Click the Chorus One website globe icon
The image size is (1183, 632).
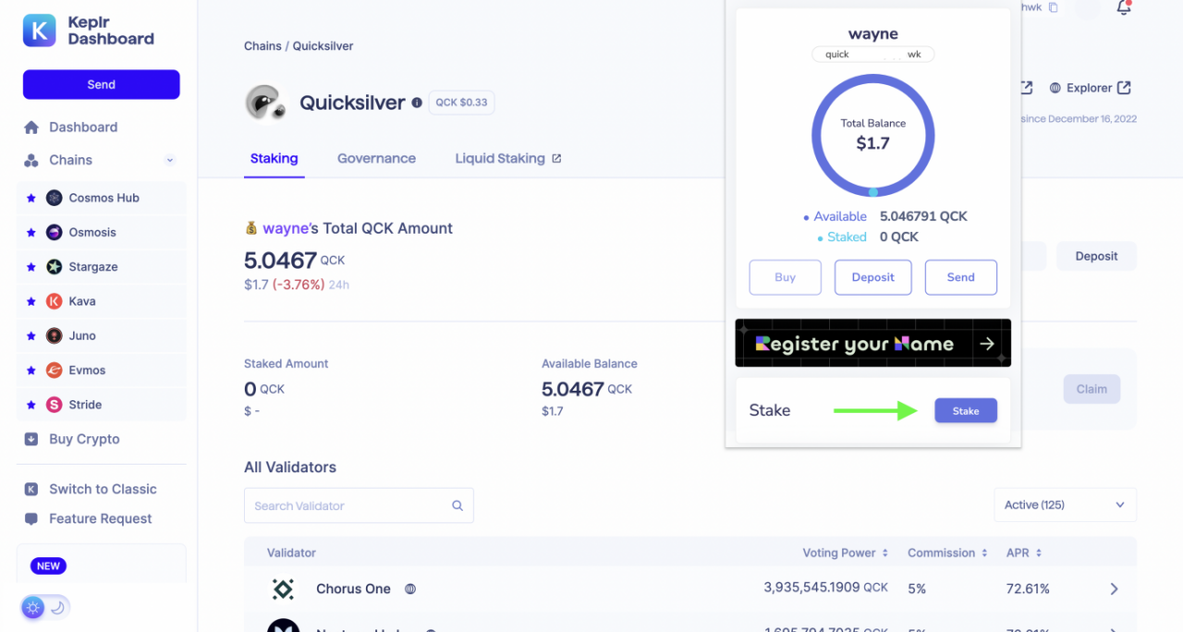tap(410, 589)
